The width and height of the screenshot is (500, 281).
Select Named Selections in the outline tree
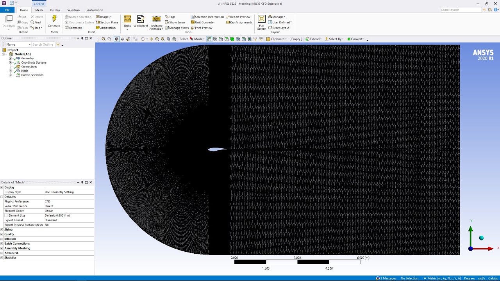[x=32, y=75]
